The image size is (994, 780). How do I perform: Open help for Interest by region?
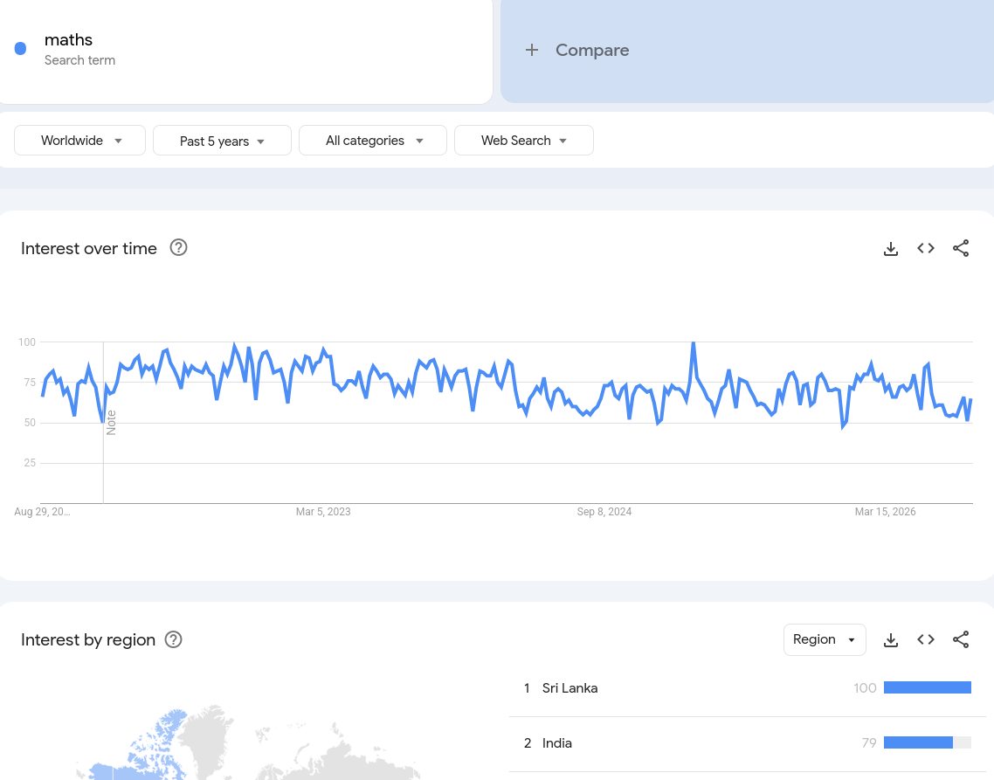click(174, 639)
